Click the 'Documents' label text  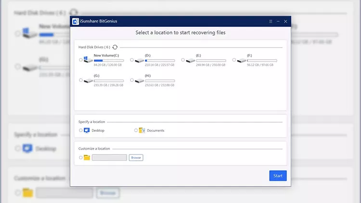click(155, 130)
